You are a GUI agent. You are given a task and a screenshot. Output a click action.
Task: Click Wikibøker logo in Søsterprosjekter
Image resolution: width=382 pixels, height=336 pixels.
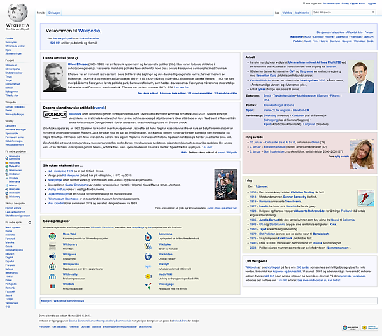(x=148, y=246)
